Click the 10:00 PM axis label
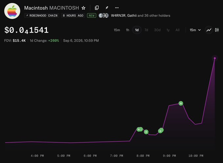Screen dimensions: 223x163 196,156
